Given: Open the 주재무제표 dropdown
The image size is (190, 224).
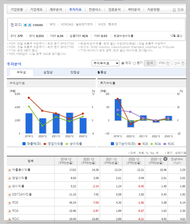Looking at the screenshot, I should click(106, 63).
